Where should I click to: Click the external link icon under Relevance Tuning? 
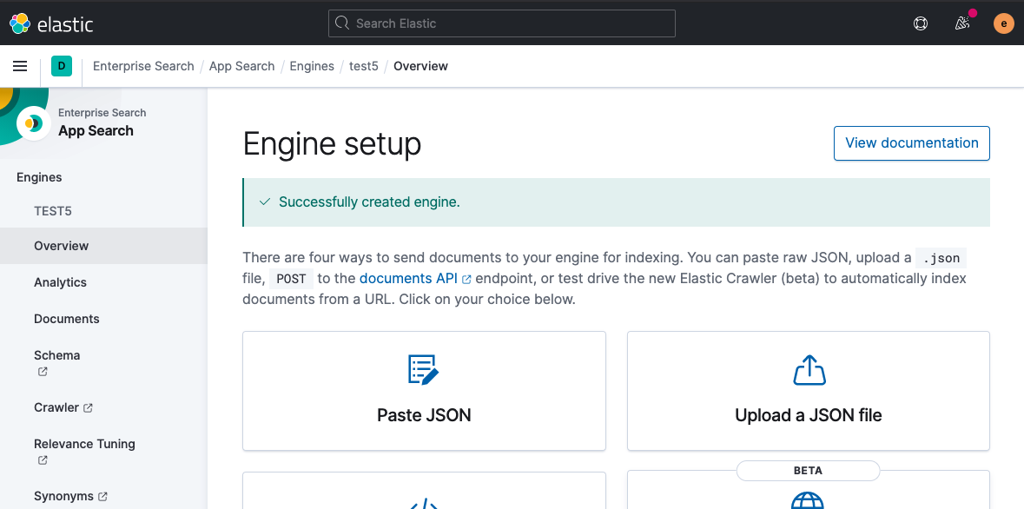coord(43,460)
